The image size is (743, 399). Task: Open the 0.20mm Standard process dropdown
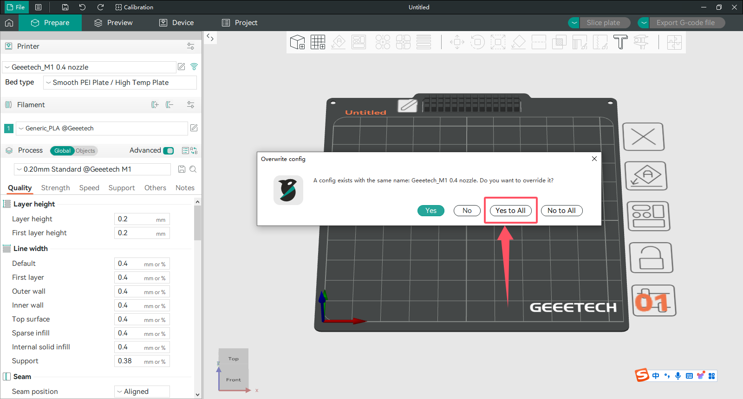(92, 169)
